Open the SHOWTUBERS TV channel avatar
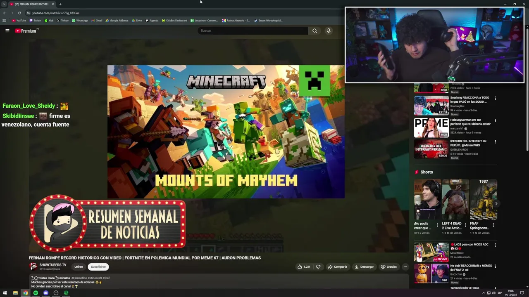This screenshot has width=529, height=297. pos(33,266)
